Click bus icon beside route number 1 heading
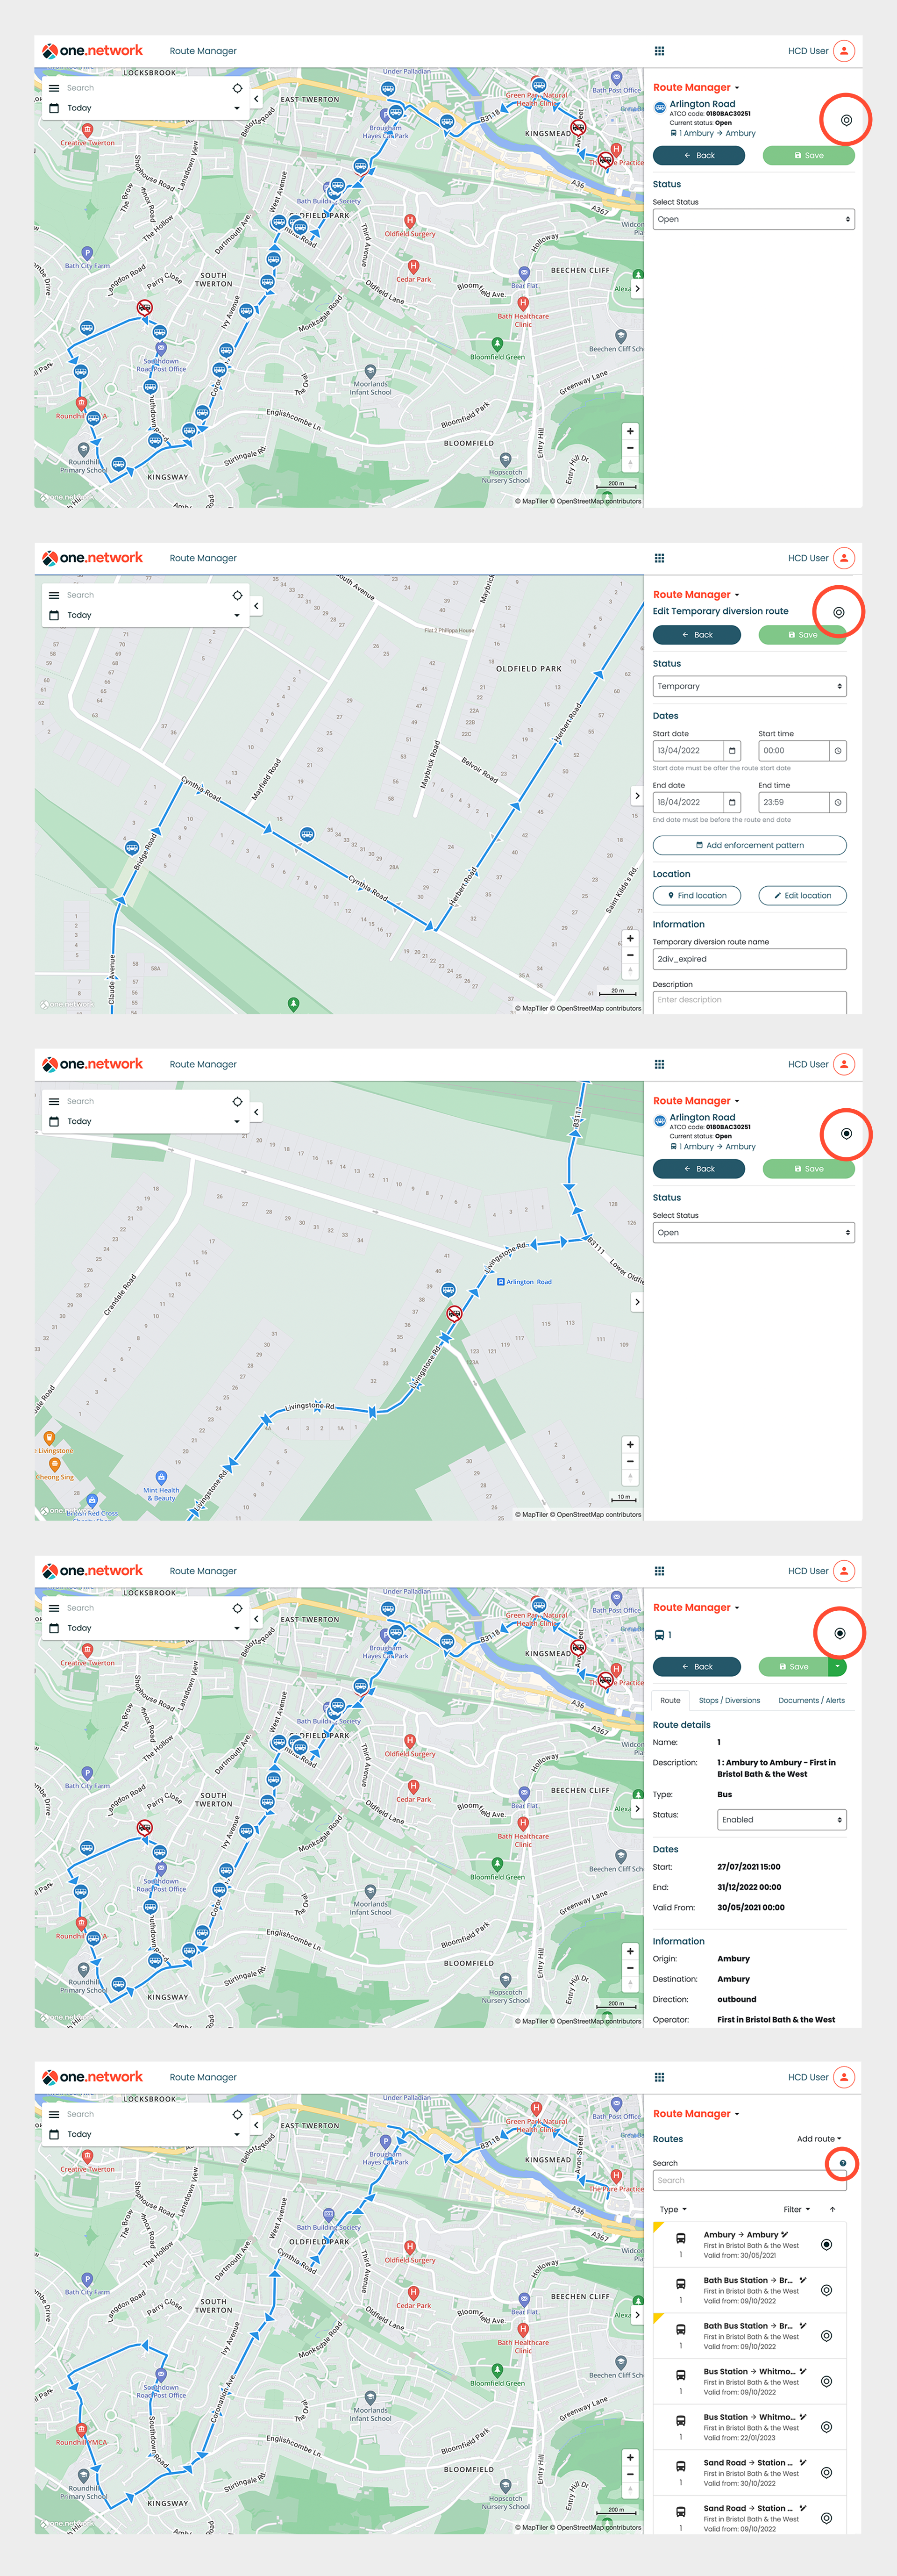This screenshot has width=897, height=2576. 659,1635
